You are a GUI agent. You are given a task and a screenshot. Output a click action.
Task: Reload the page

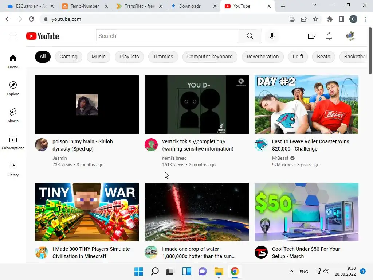click(31, 19)
